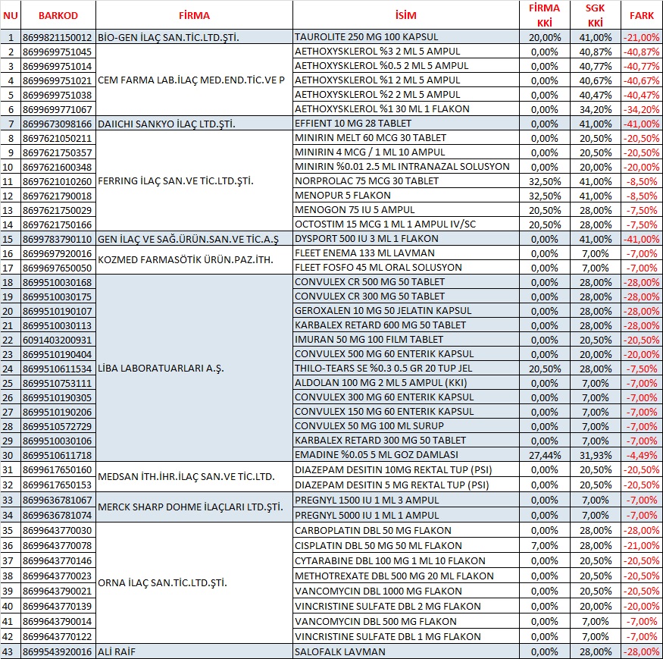Click barcode 6091403200931
The height and width of the screenshot is (659, 663).
pyautogui.click(x=58, y=340)
